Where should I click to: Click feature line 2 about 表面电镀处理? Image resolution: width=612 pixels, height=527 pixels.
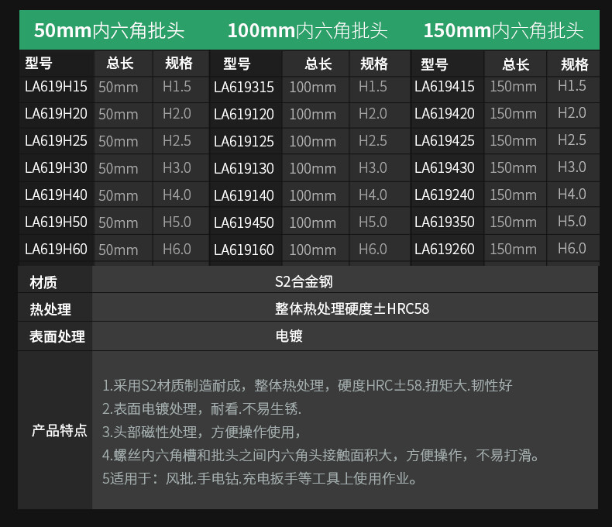tap(201, 408)
